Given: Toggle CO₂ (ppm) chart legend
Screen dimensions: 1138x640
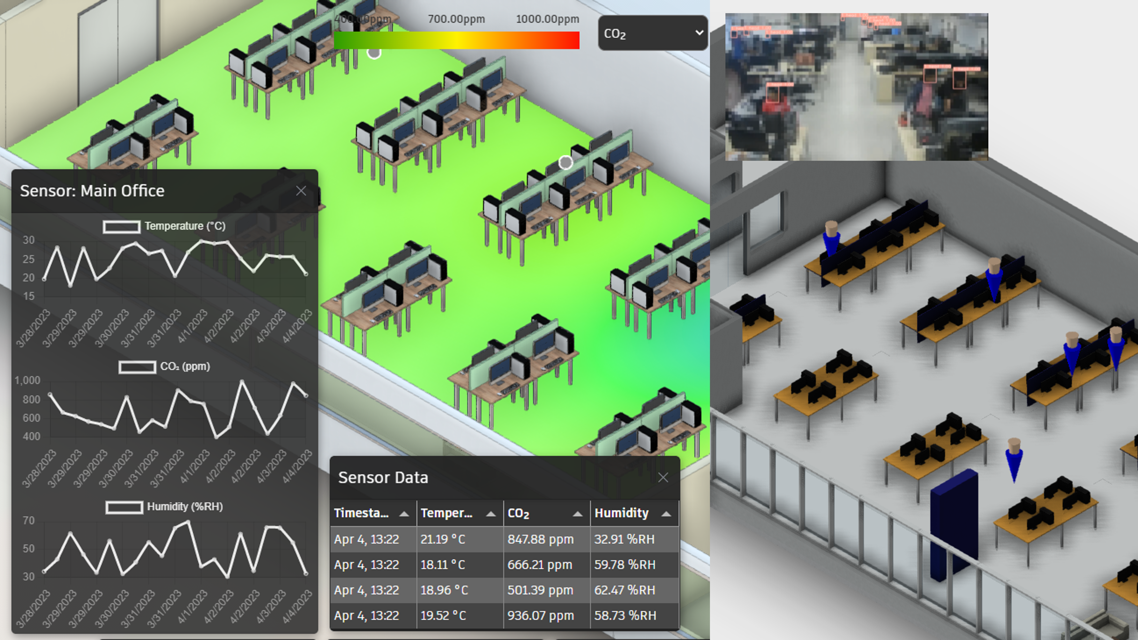Looking at the screenshot, I should pyautogui.click(x=137, y=367).
